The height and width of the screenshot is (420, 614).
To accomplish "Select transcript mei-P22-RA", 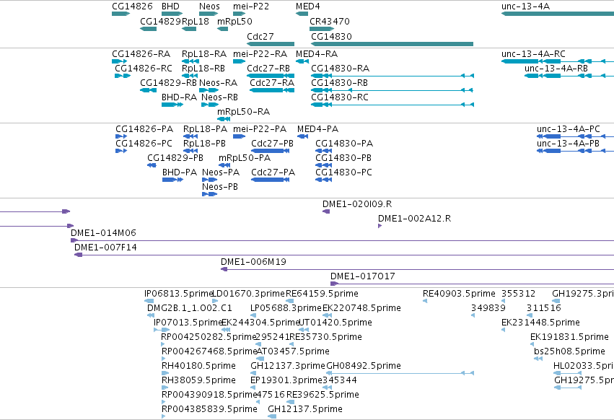I will (x=239, y=61).
